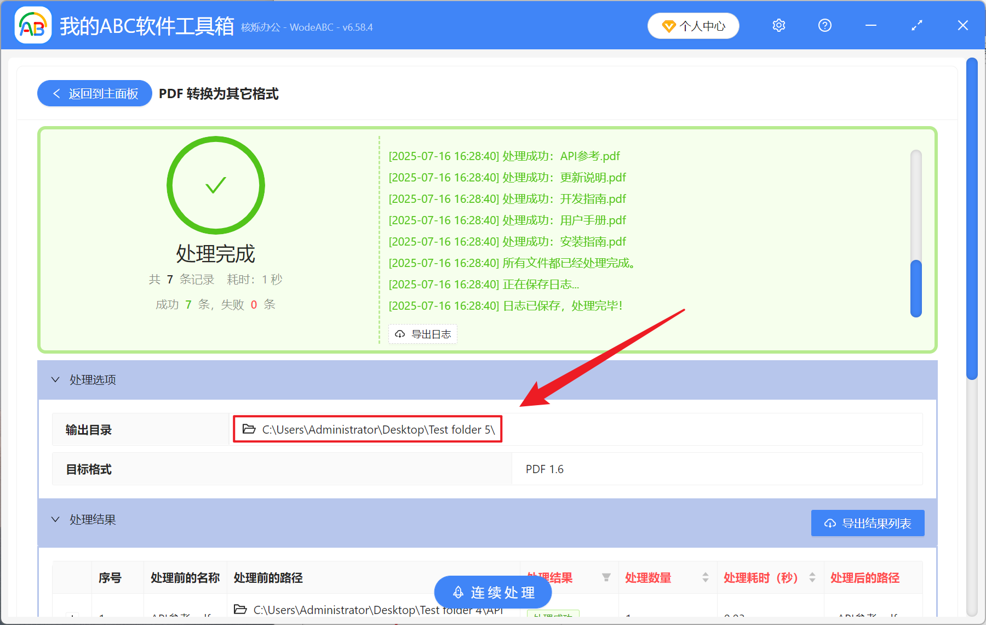Image resolution: width=986 pixels, height=625 pixels.
Task: Click the diamond icon inside 个人中心 button
Action: click(669, 26)
